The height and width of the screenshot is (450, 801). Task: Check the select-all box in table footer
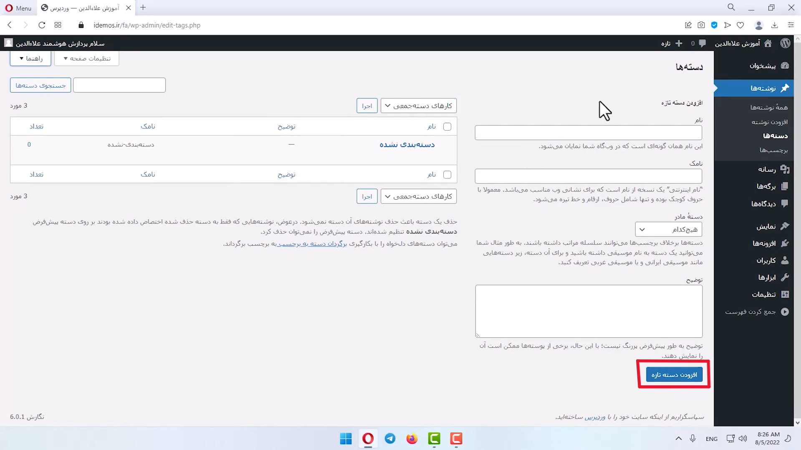(x=447, y=174)
